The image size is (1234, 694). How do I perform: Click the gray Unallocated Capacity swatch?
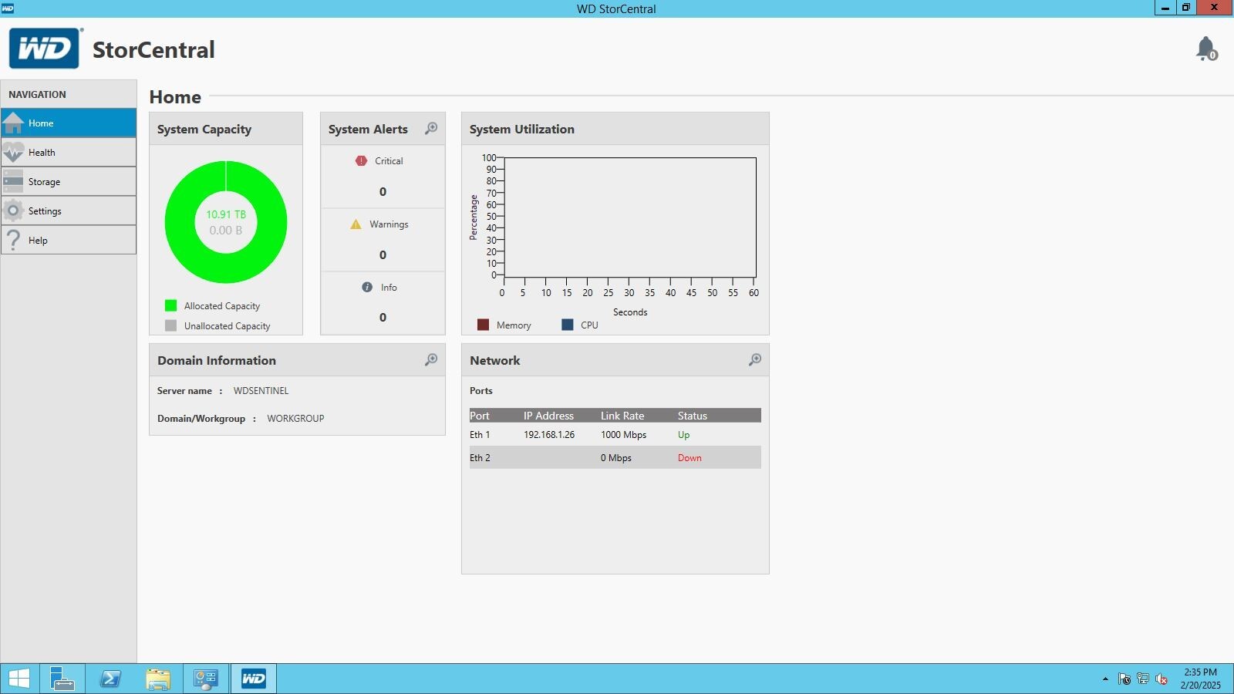[171, 325]
